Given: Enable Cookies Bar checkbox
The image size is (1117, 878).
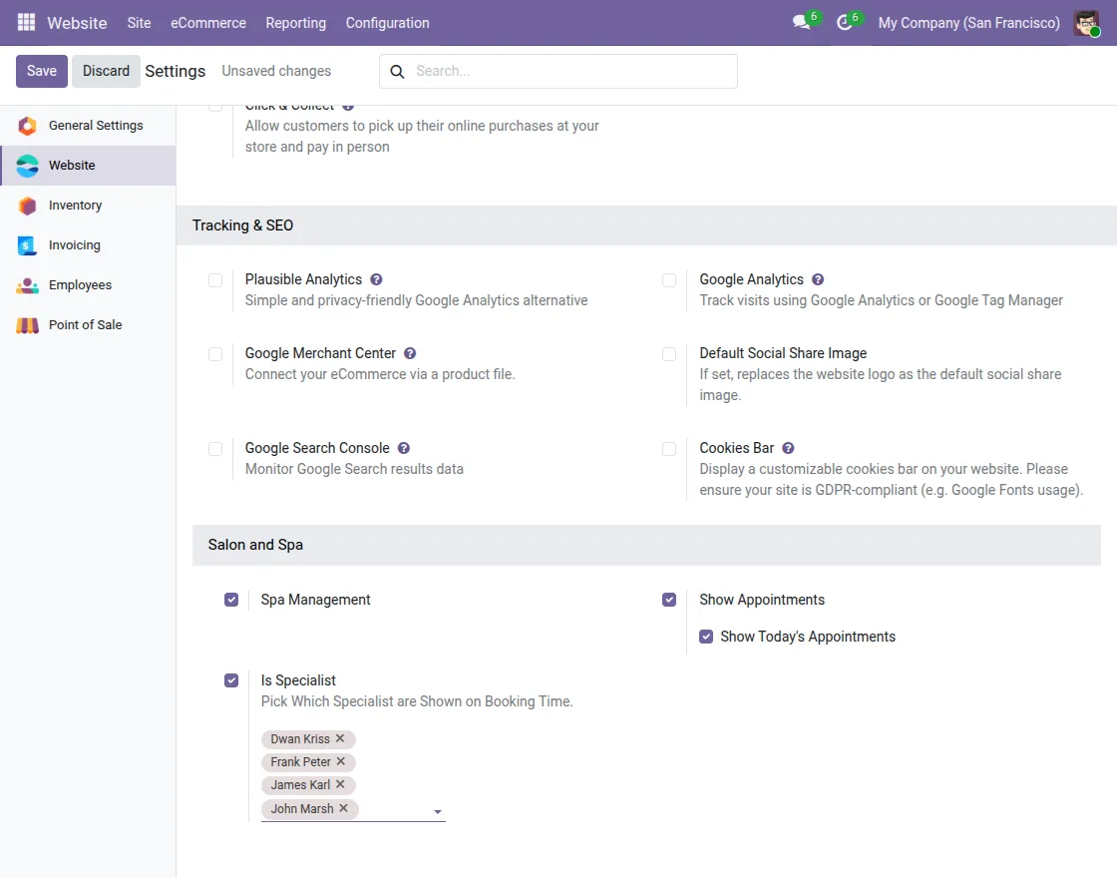Looking at the screenshot, I should [669, 449].
